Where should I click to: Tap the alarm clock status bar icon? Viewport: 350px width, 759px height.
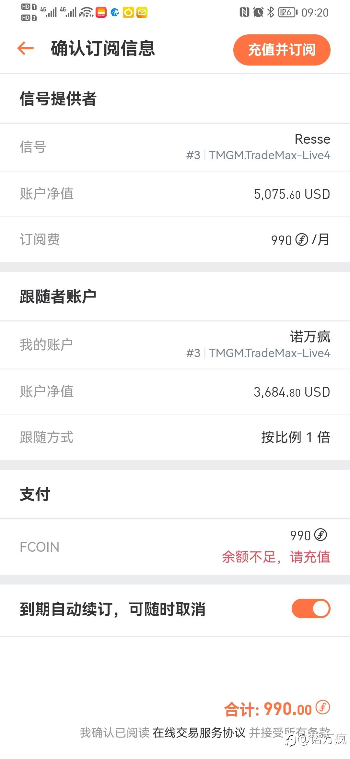(258, 12)
